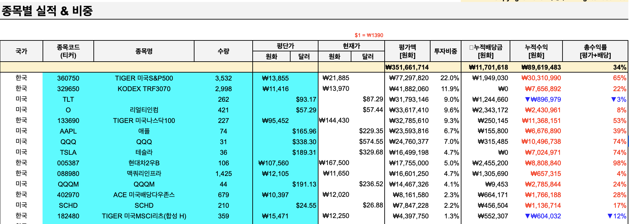This screenshot has height=224, width=629.
Task: Select the exchange rate note $1 = ₩1390
Action: tap(369, 35)
